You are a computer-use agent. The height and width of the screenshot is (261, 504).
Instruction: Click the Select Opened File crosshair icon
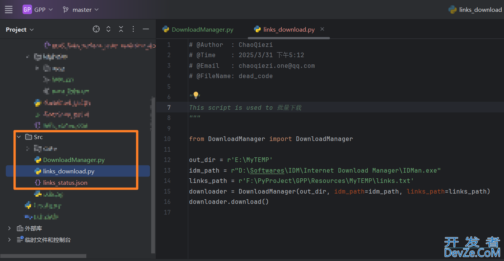tap(96, 29)
